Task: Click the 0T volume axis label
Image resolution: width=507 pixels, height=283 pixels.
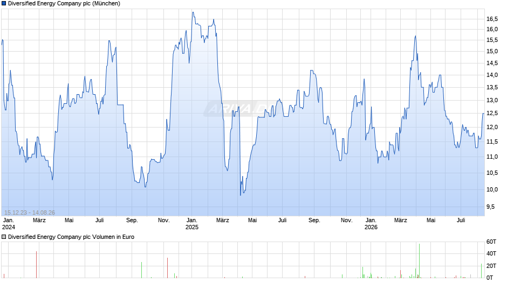Action: click(490, 278)
